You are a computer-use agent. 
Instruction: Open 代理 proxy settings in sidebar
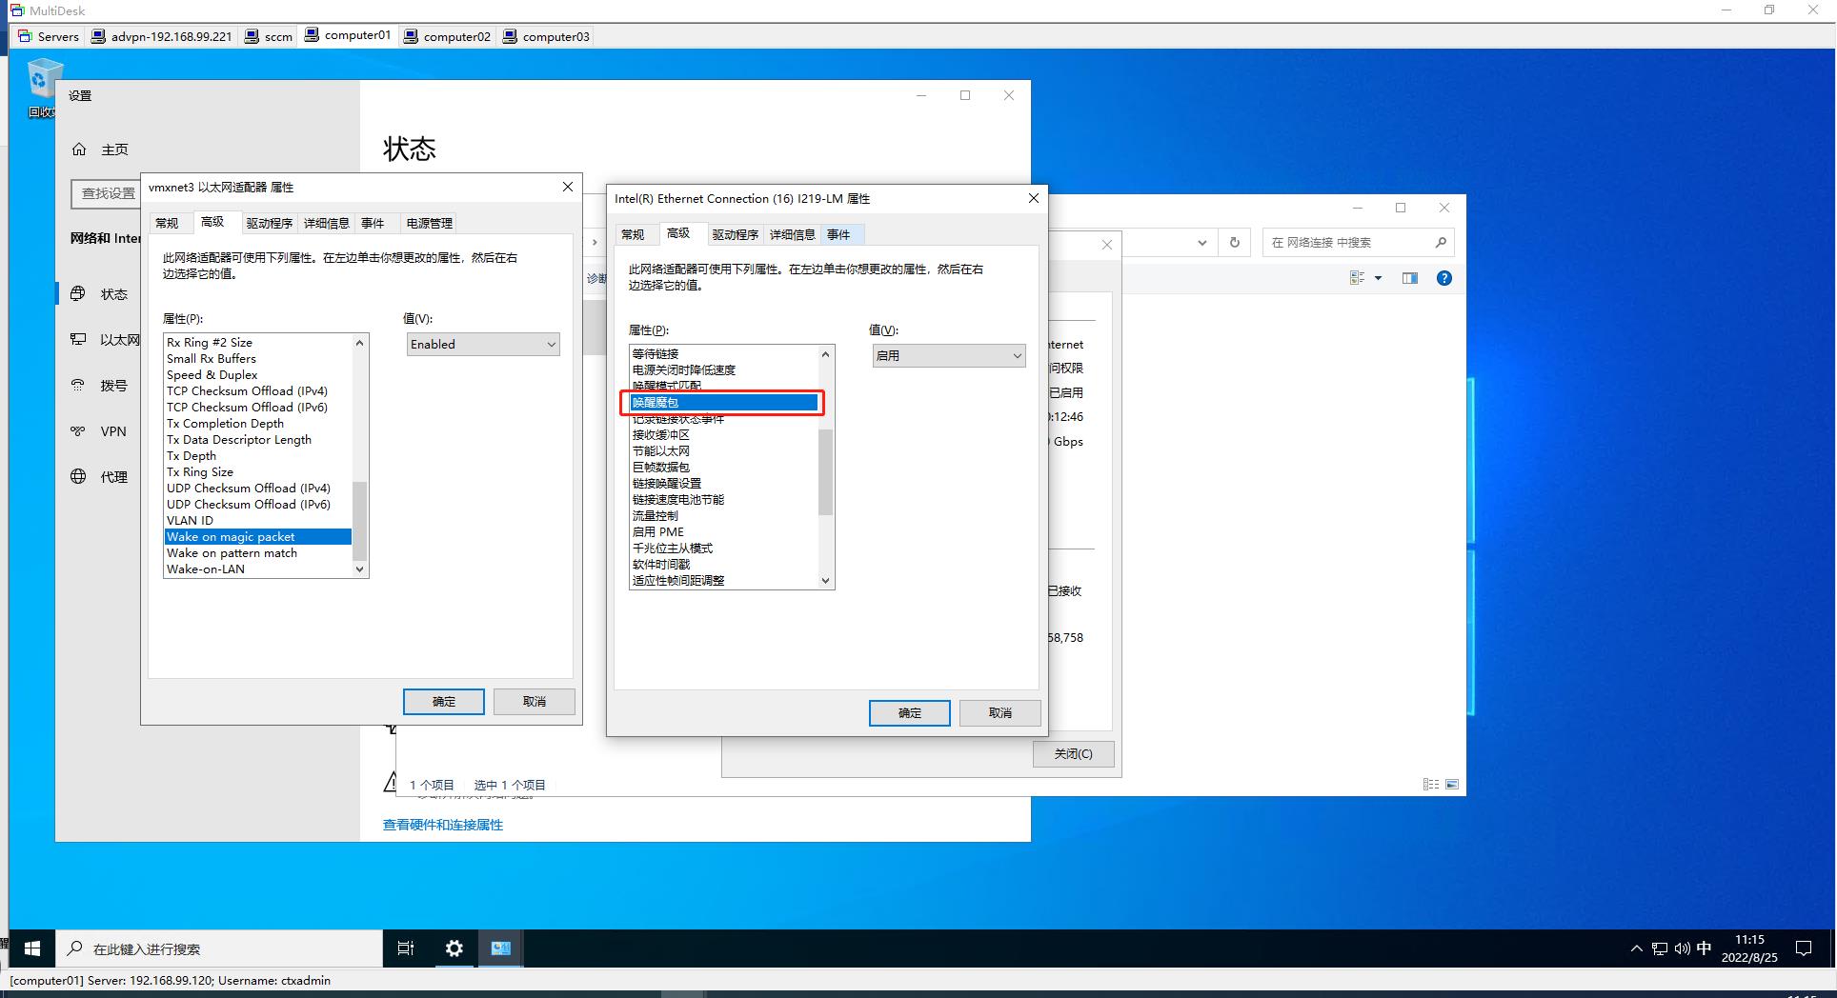click(100, 477)
